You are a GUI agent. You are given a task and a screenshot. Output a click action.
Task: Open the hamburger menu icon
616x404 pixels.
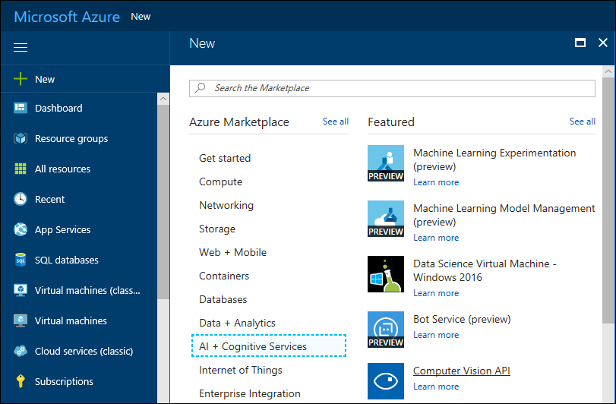[21, 48]
